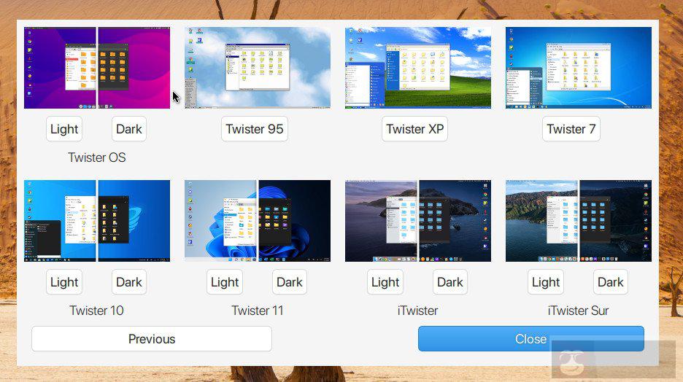Apply Twister 11 Light theme

(225, 282)
